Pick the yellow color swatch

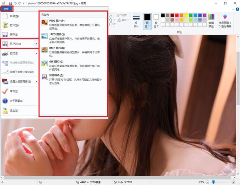pos(186,15)
